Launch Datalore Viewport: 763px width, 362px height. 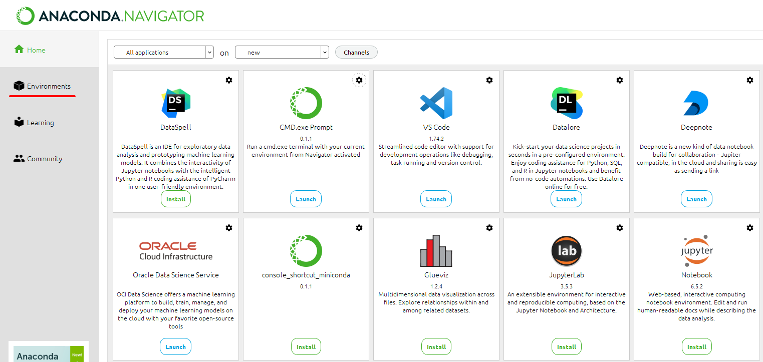pos(567,199)
